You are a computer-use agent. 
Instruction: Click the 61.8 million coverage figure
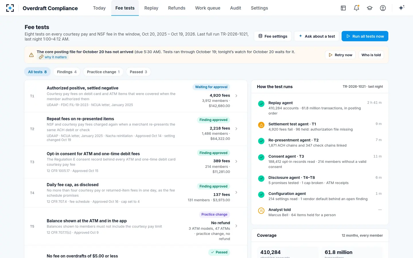pos(338,252)
